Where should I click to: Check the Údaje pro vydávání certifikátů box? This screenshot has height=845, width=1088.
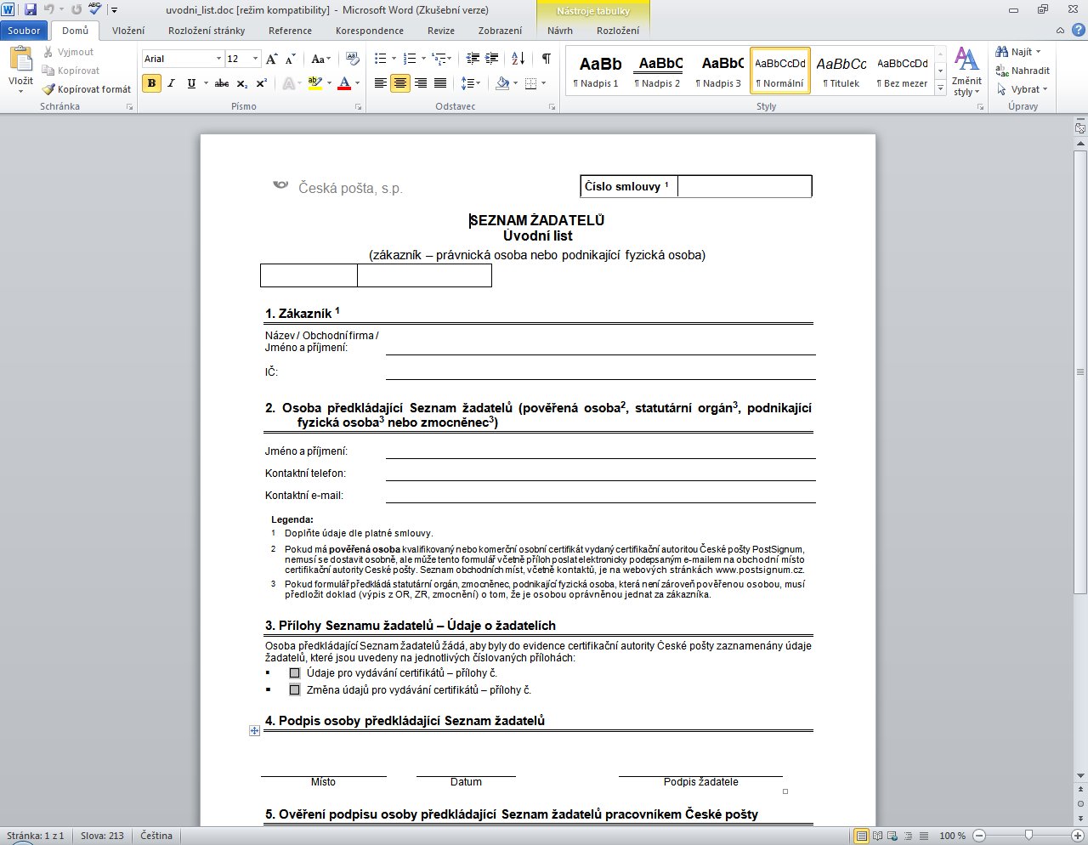point(295,673)
